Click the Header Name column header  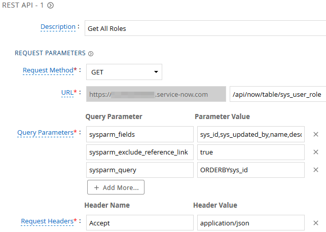tap(107, 205)
